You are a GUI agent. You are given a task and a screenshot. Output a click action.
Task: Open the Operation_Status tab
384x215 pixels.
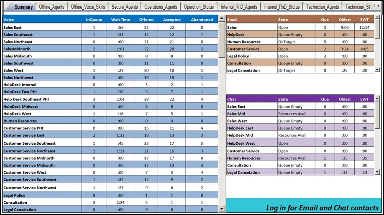click(x=199, y=7)
